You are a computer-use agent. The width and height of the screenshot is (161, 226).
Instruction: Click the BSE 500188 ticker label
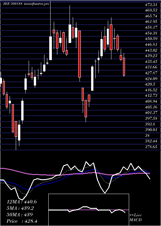(13, 4)
